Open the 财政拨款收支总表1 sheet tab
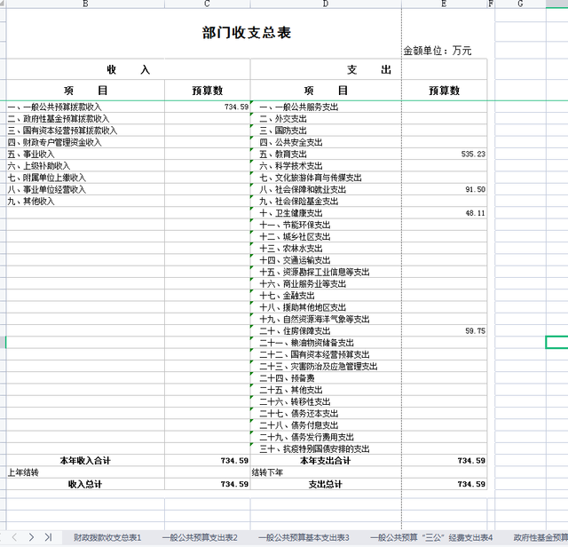The image size is (568, 547). pos(107,537)
